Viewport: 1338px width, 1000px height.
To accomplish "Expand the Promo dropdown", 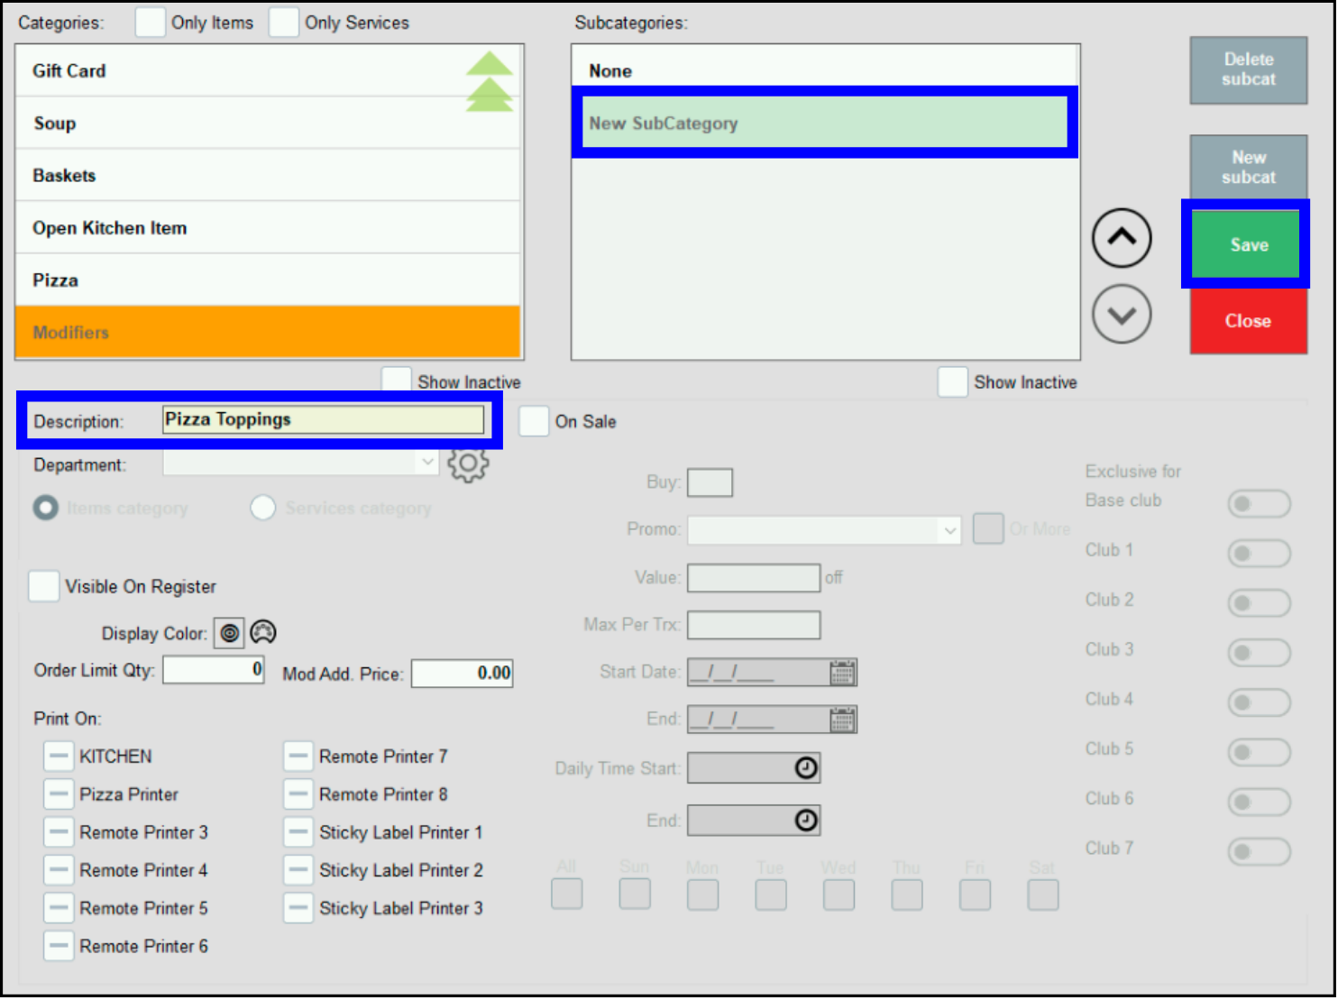I will coord(949,530).
